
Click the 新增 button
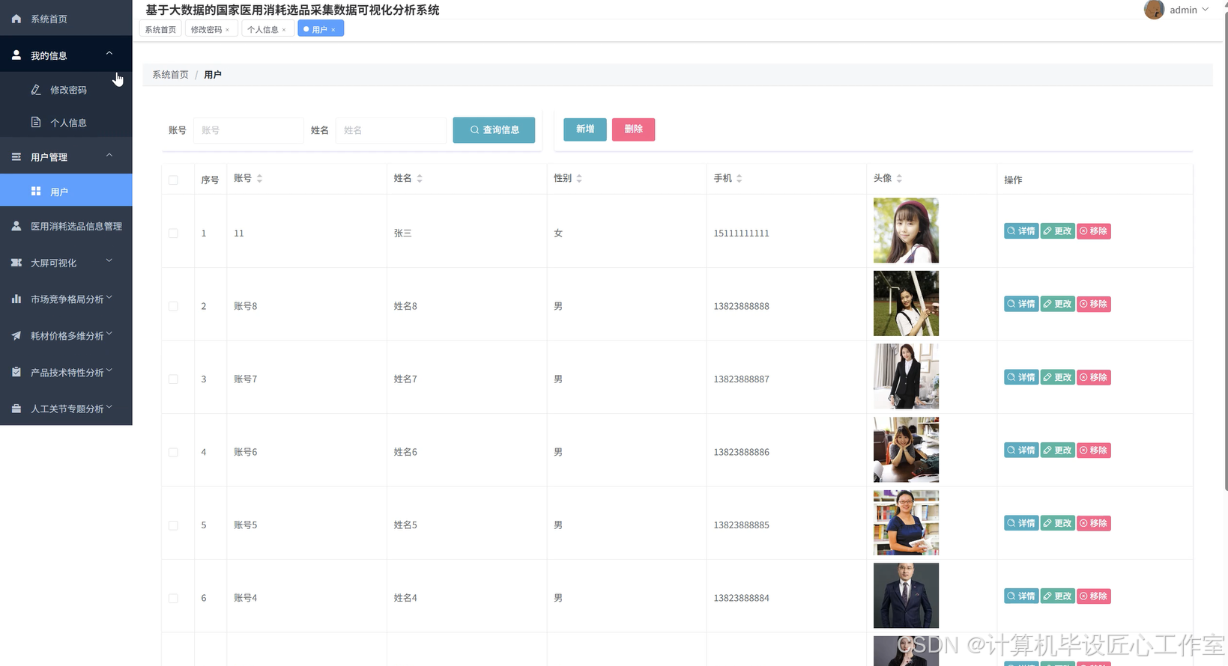585,129
